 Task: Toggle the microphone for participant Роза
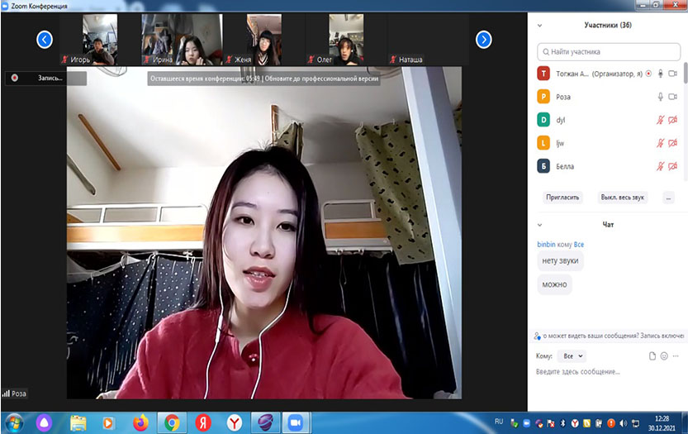[x=660, y=97]
